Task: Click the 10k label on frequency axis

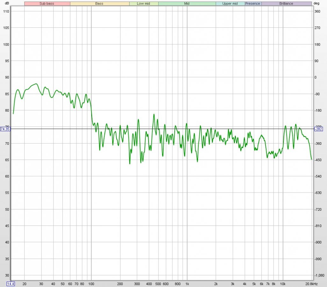Action: pos(283,283)
